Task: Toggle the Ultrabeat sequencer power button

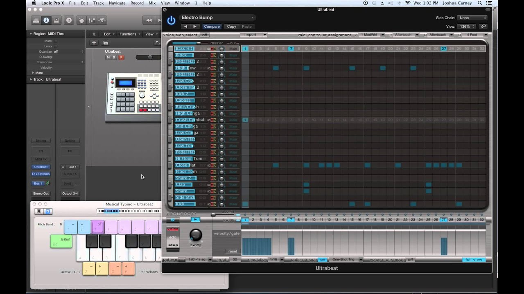Action: point(172,219)
